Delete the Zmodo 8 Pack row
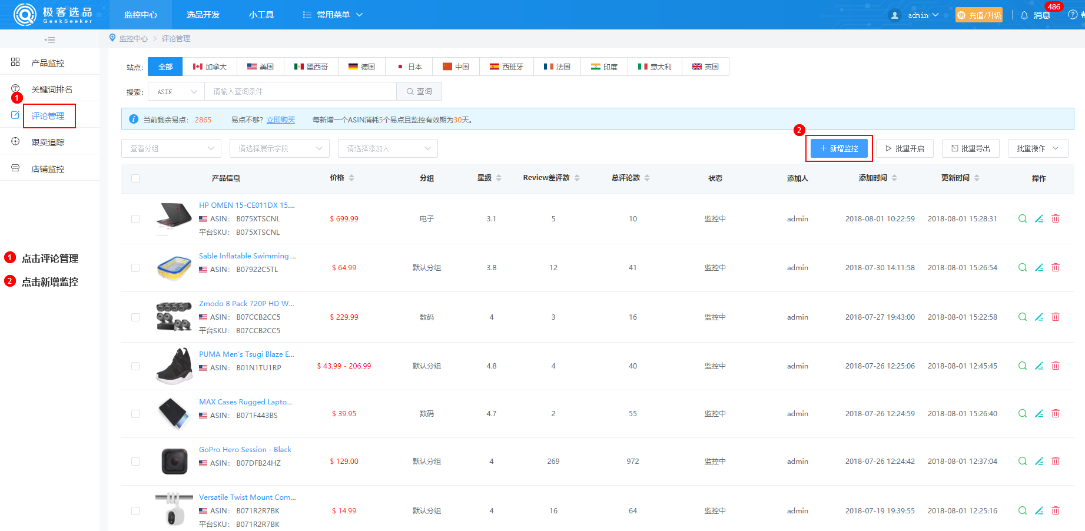 coord(1056,317)
